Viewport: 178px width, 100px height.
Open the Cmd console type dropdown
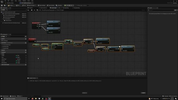coord(19,96)
